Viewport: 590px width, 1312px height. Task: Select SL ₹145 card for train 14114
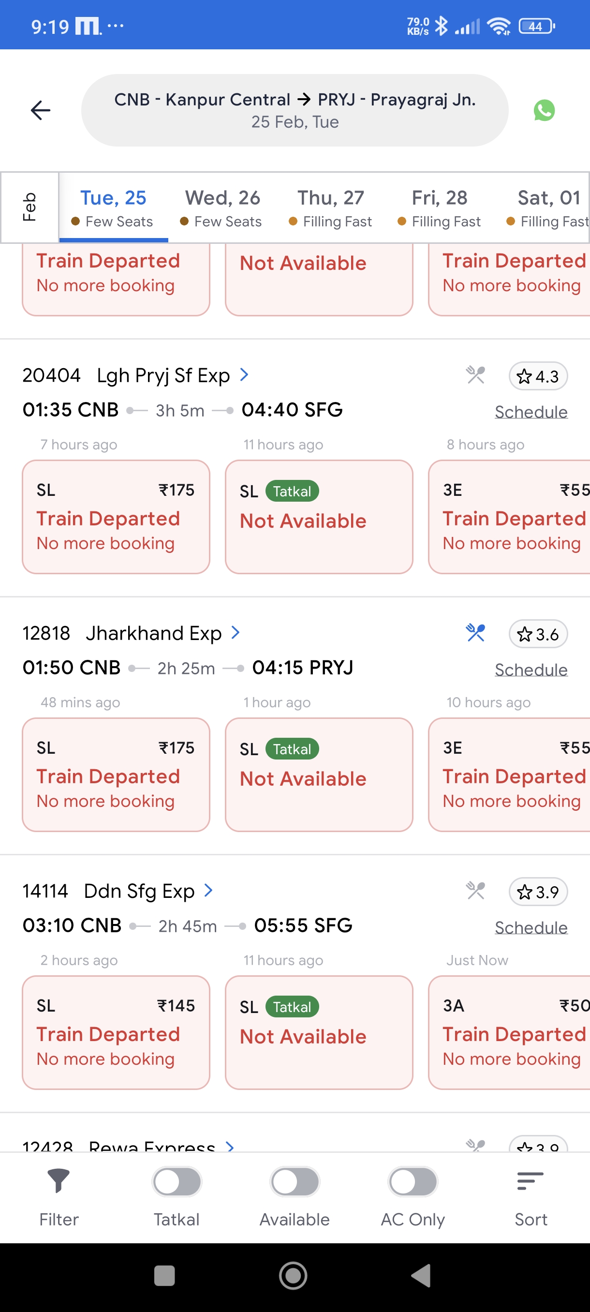coord(116,1032)
